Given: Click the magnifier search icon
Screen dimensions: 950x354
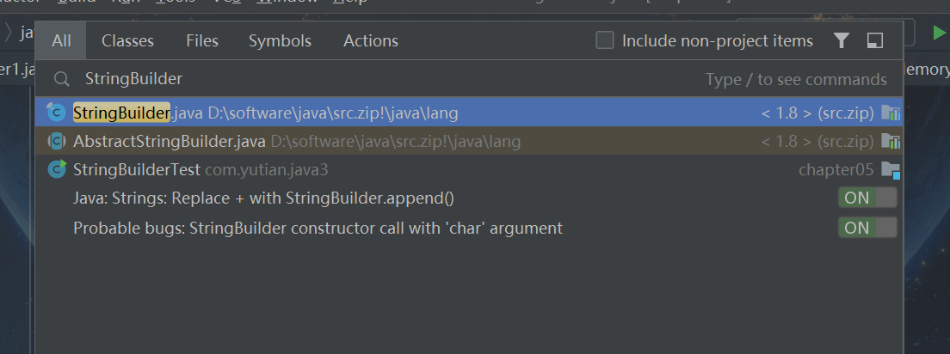Looking at the screenshot, I should coord(62,80).
